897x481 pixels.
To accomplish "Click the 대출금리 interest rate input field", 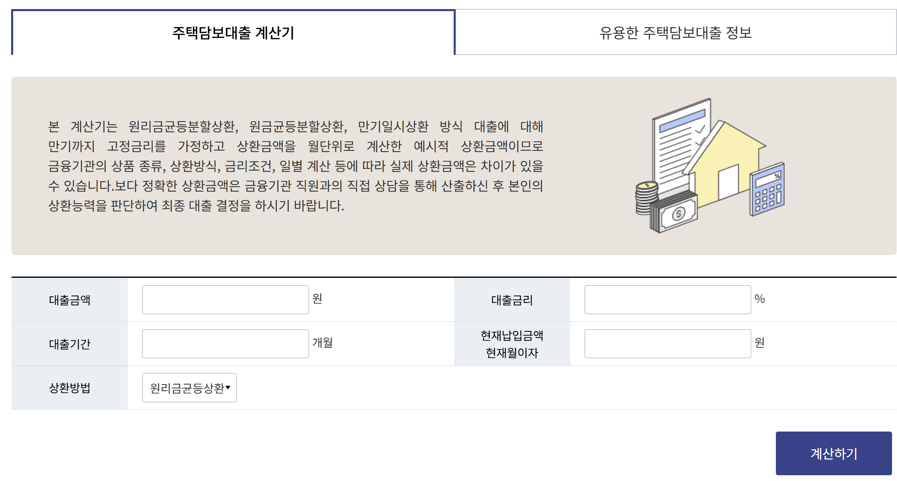I will click(x=667, y=300).
